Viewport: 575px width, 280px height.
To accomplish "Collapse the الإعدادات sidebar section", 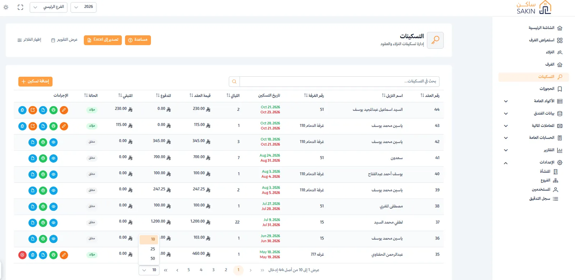I will click(534, 162).
